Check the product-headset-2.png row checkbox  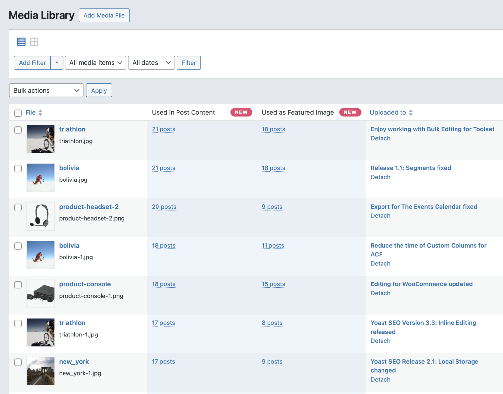(18, 207)
